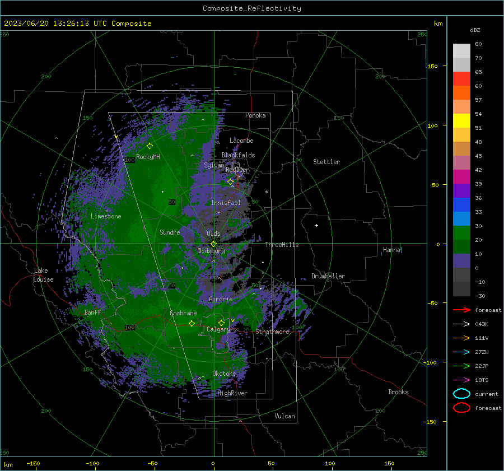Viewport: 504px width, 471px height.
Task: Click the 80 dBZ scale value
Action: tap(478, 44)
